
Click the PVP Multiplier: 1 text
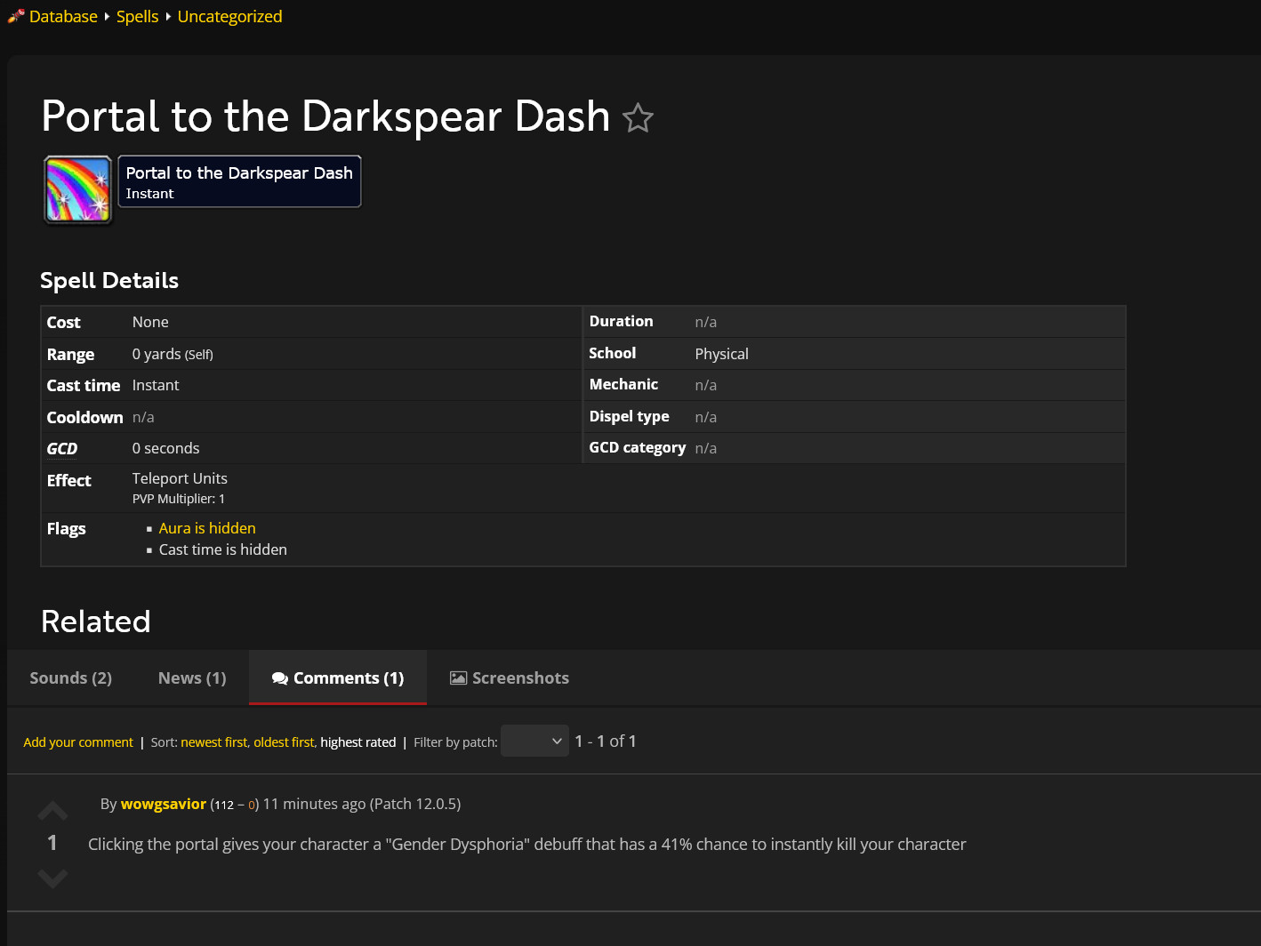coord(179,499)
